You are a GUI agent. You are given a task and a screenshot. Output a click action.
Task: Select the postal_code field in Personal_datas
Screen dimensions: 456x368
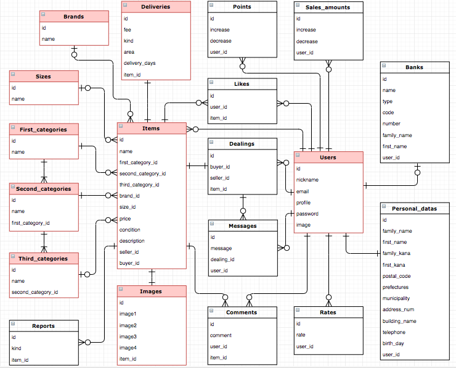pyautogui.click(x=397, y=276)
